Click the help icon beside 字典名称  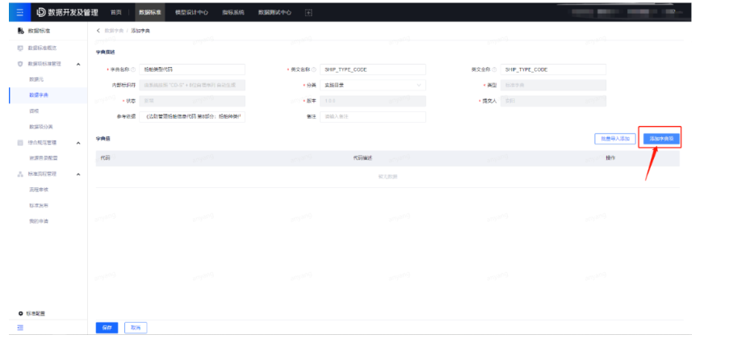pos(133,69)
